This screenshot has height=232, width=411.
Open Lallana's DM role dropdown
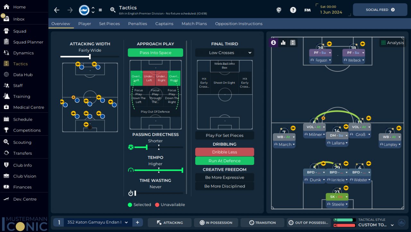click(x=337, y=135)
